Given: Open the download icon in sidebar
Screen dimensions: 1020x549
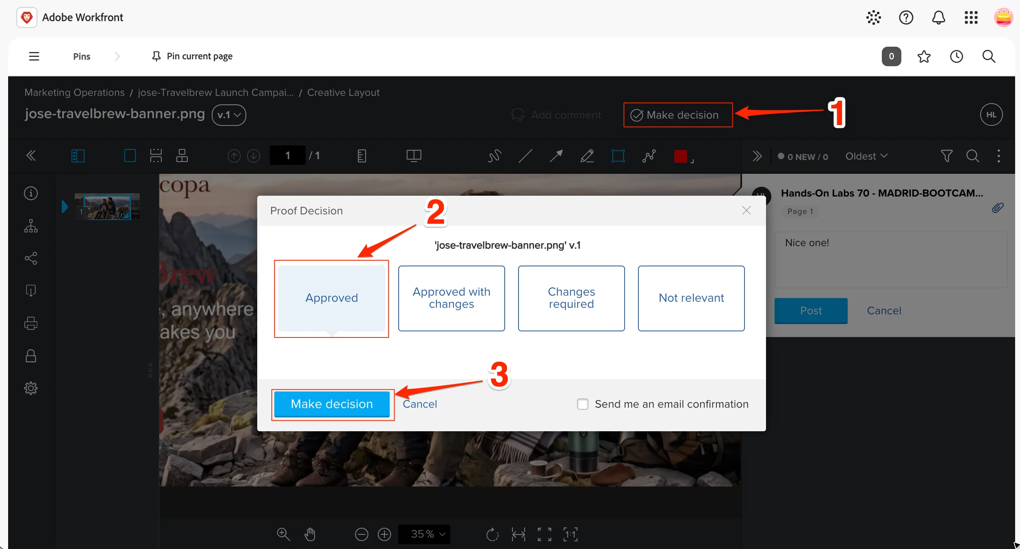Looking at the screenshot, I should click(x=31, y=291).
